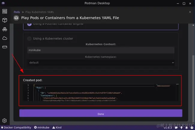Click the "Containers" key on line 5
The height and width of the screenshot is (130, 195).
[x=47, y=95]
